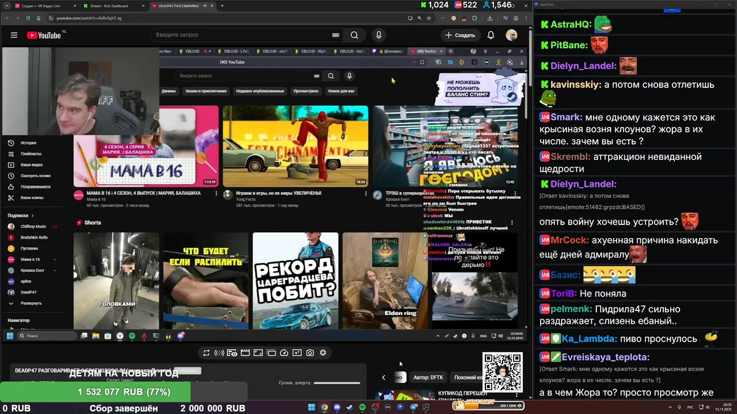Activate voice search microphone in YouTube header

pyautogui.click(x=378, y=35)
